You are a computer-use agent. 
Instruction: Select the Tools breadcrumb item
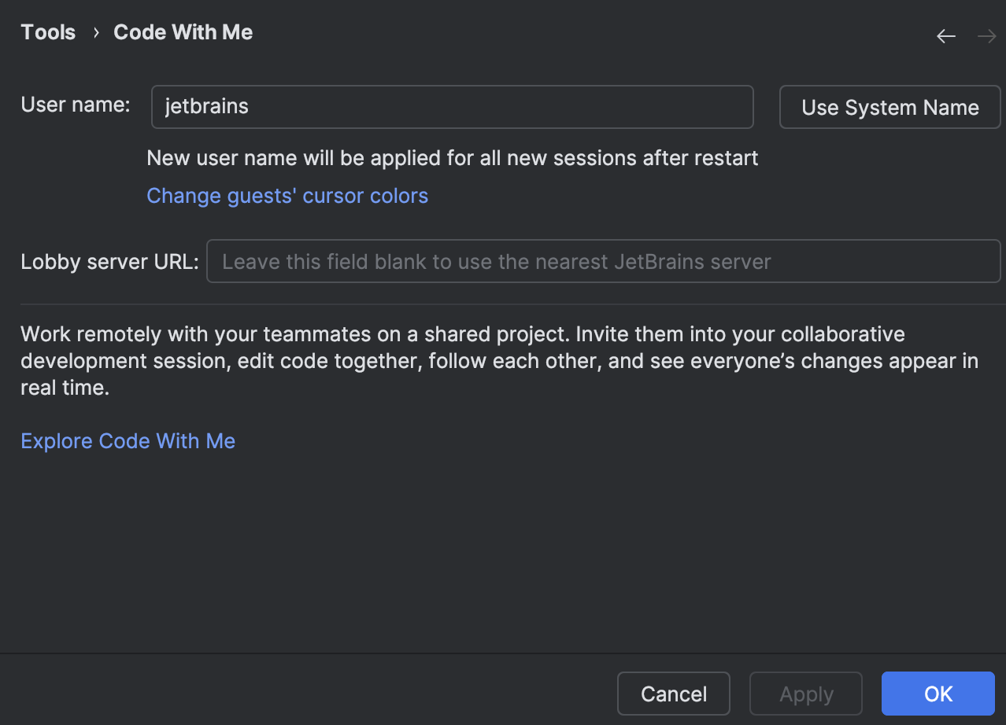pyautogui.click(x=47, y=31)
